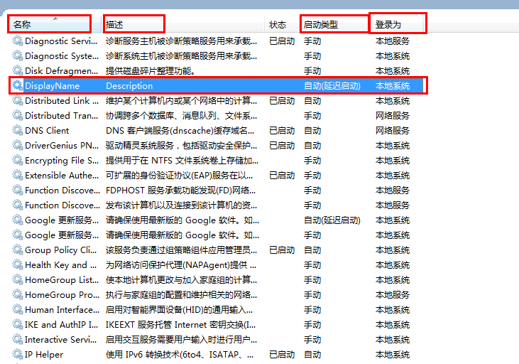Click the description starting with 驱动精灵系统服务
This screenshot has height=364, width=519.
(181, 146)
